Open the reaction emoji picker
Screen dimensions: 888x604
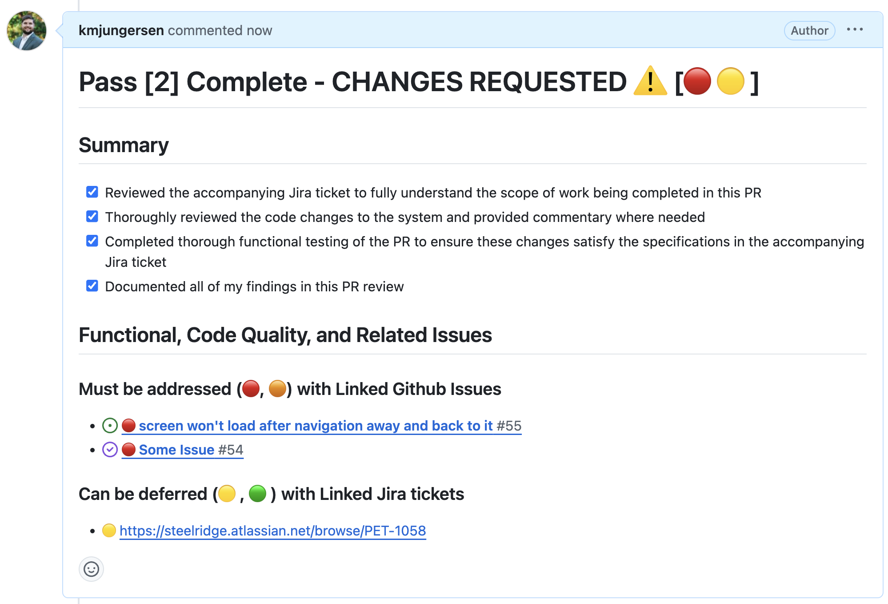(x=91, y=569)
